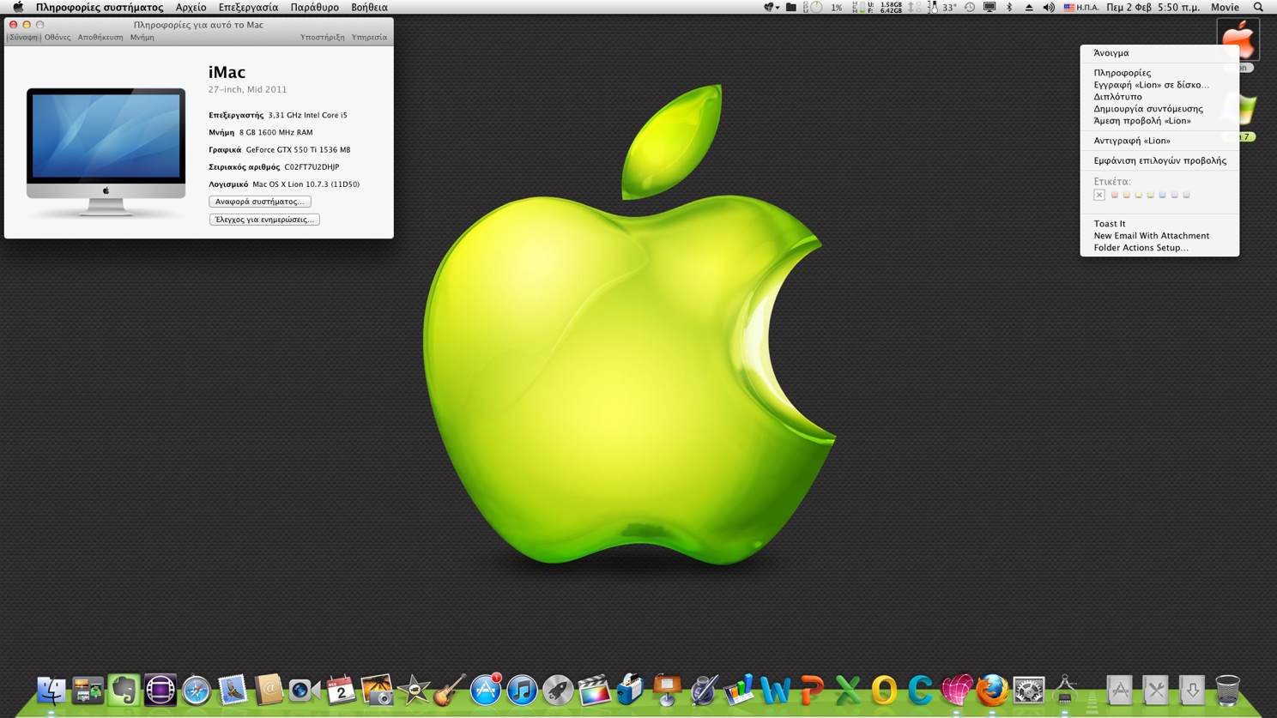
Task: Click the Bluetooth icon in menu bar
Action: point(1009,7)
